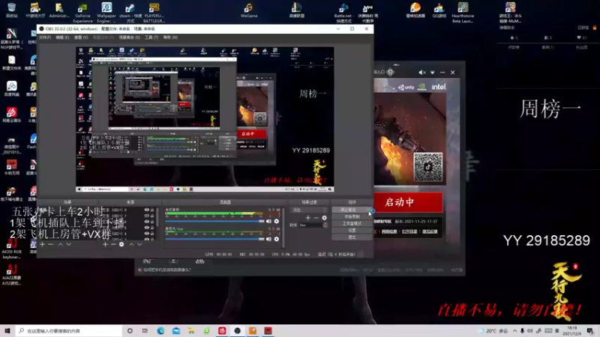The width and height of the screenshot is (600, 337).
Task: Open File Explorer from the taskbar
Action: [x=191, y=331]
